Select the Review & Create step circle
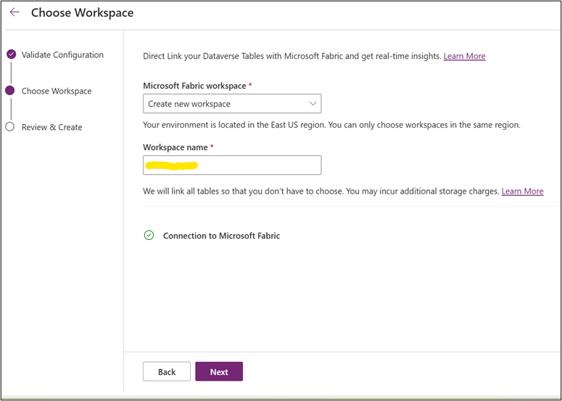Viewport: 562px width, 401px height. 10,127
